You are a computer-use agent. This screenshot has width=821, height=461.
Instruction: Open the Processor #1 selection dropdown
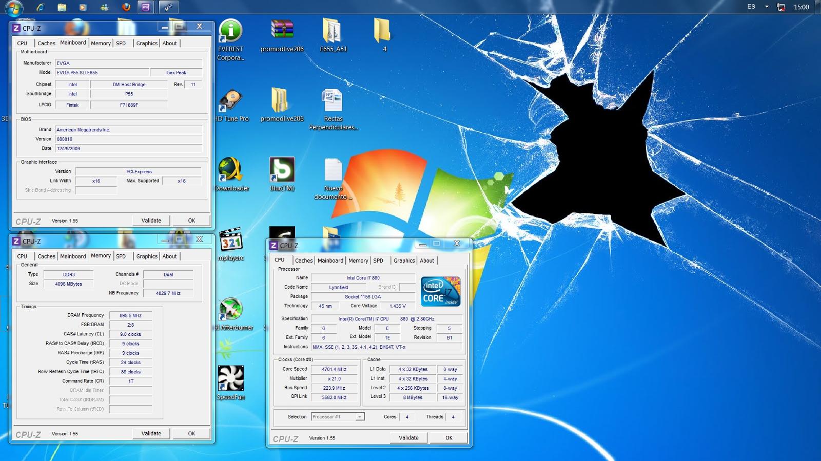(338, 416)
